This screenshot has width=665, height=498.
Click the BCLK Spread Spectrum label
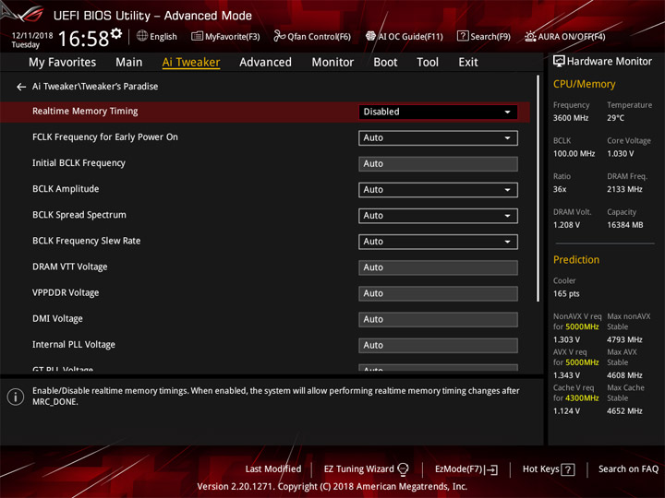pyautogui.click(x=79, y=215)
